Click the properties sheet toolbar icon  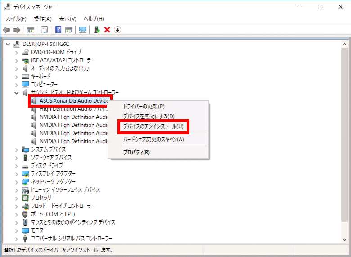(x=45, y=30)
